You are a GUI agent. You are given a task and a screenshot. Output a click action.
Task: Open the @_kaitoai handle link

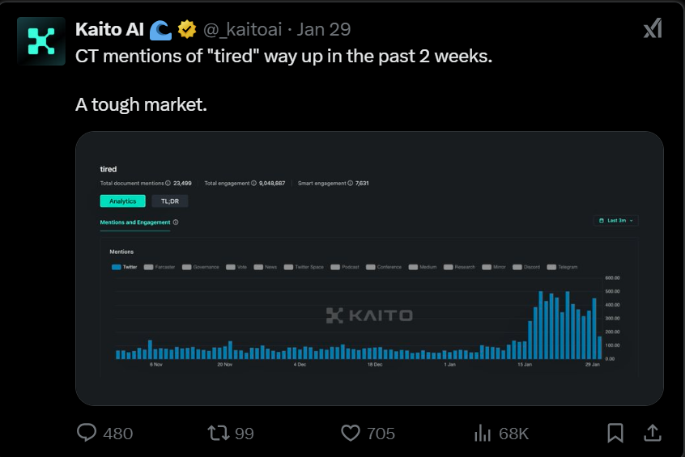pyautogui.click(x=242, y=30)
